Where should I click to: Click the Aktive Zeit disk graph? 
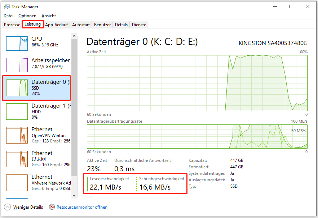click(x=197, y=83)
